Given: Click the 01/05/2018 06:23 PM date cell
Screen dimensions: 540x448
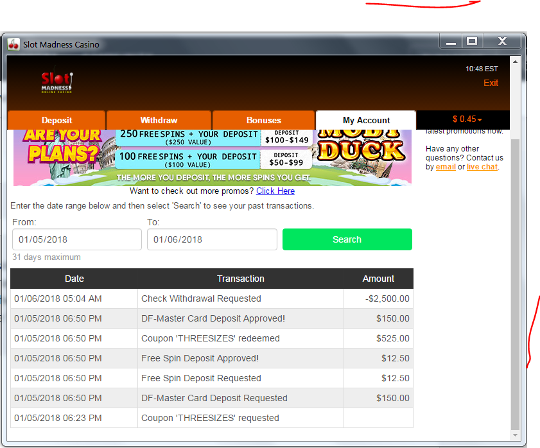Looking at the screenshot, I should [74, 418].
